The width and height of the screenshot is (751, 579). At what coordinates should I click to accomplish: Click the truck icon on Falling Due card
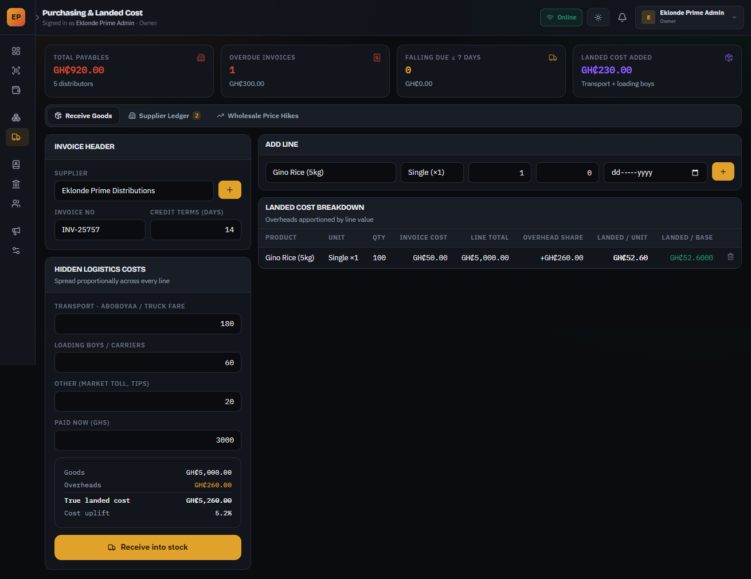pos(553,57)
